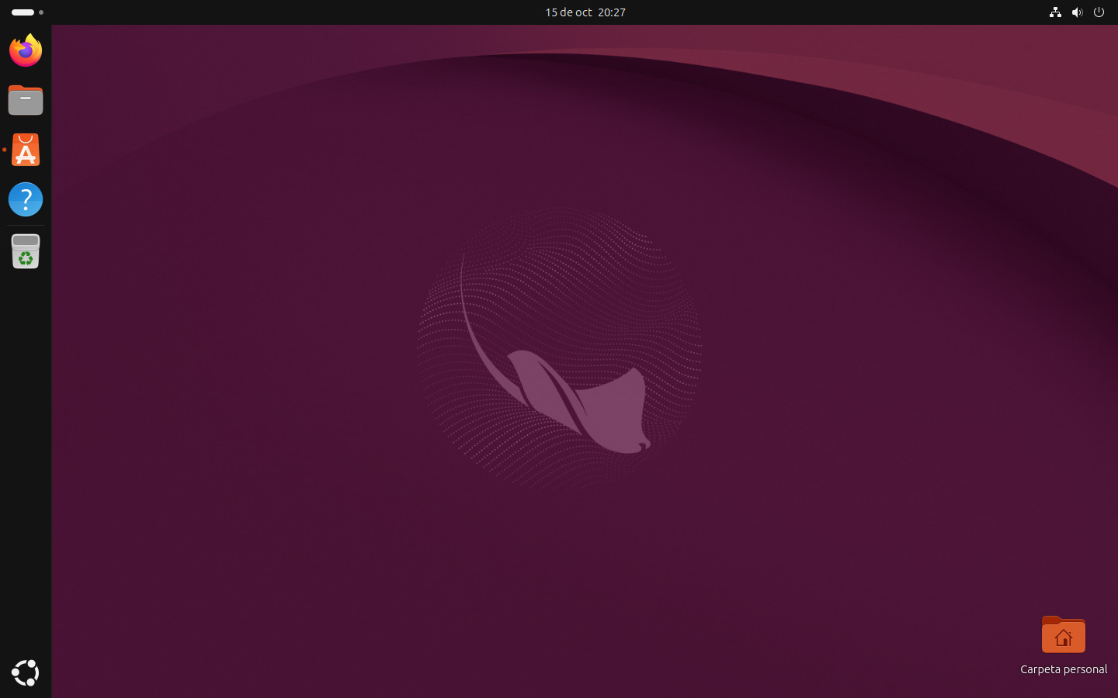Show applications with the Ubuntu logo button
This screenshot has width=1118, height=698.
pos(26,672)
